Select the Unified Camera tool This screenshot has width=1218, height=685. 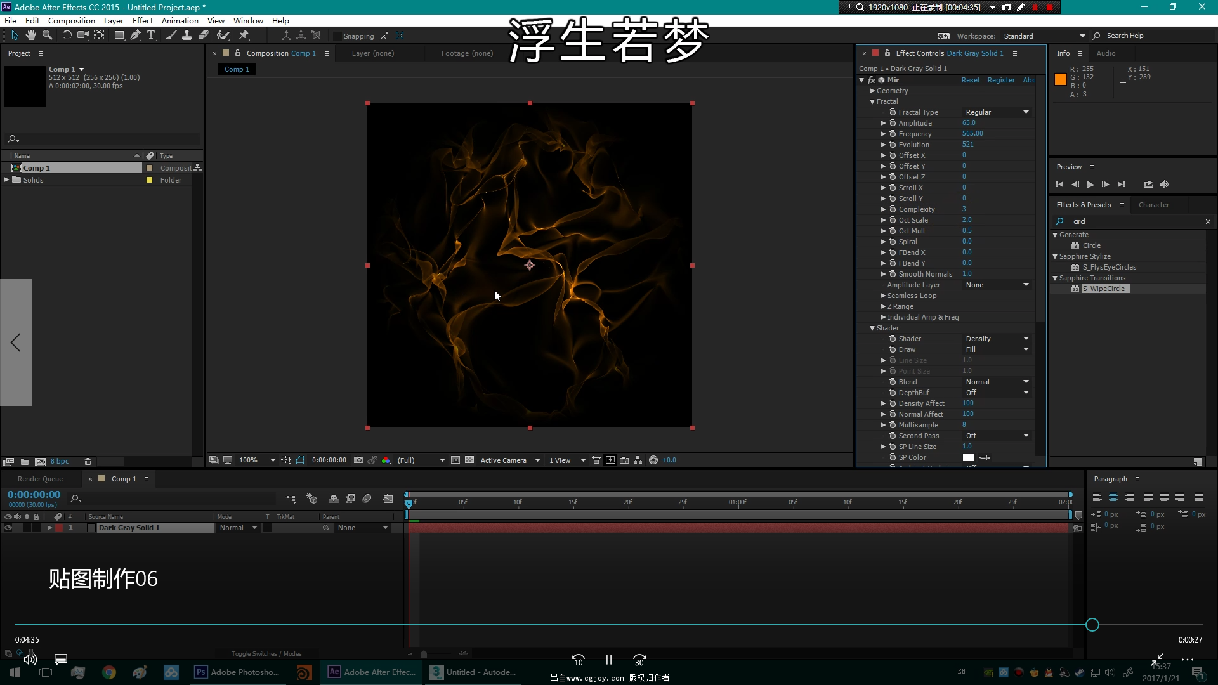[x=83, y=36]
